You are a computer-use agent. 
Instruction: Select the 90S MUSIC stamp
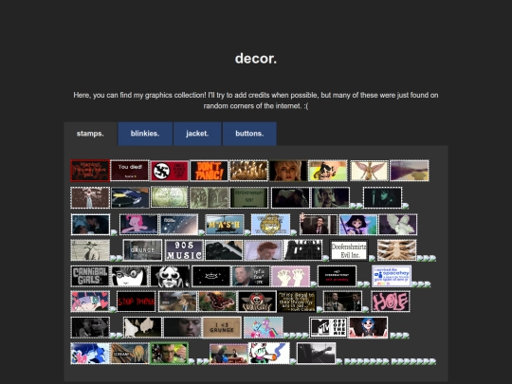184,250
